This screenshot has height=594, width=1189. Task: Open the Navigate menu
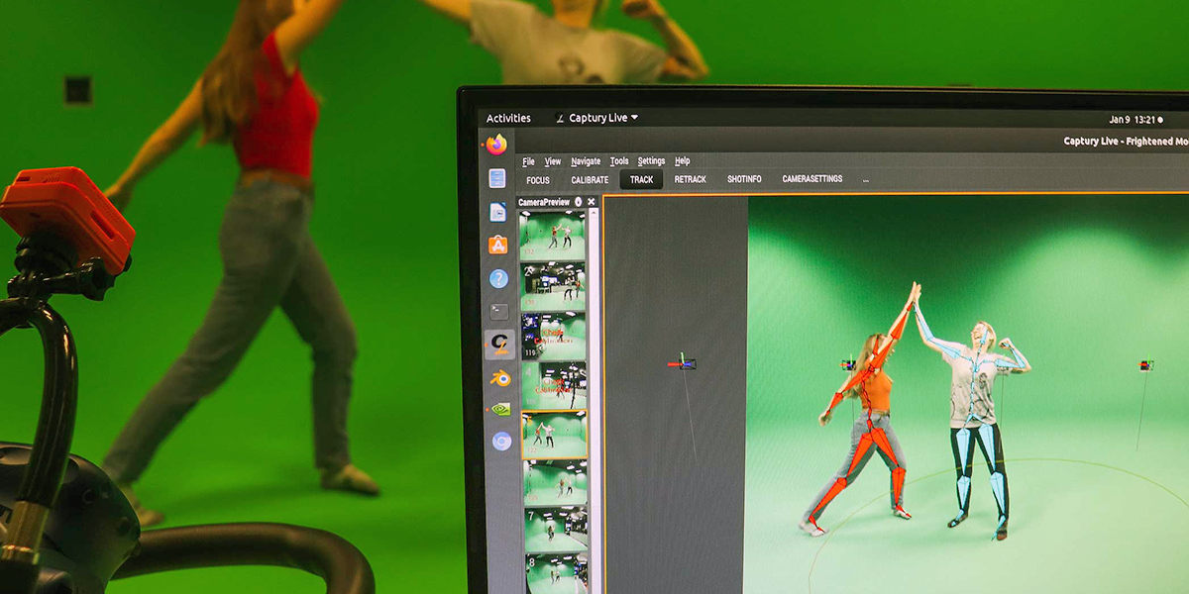tap(586, 161)
